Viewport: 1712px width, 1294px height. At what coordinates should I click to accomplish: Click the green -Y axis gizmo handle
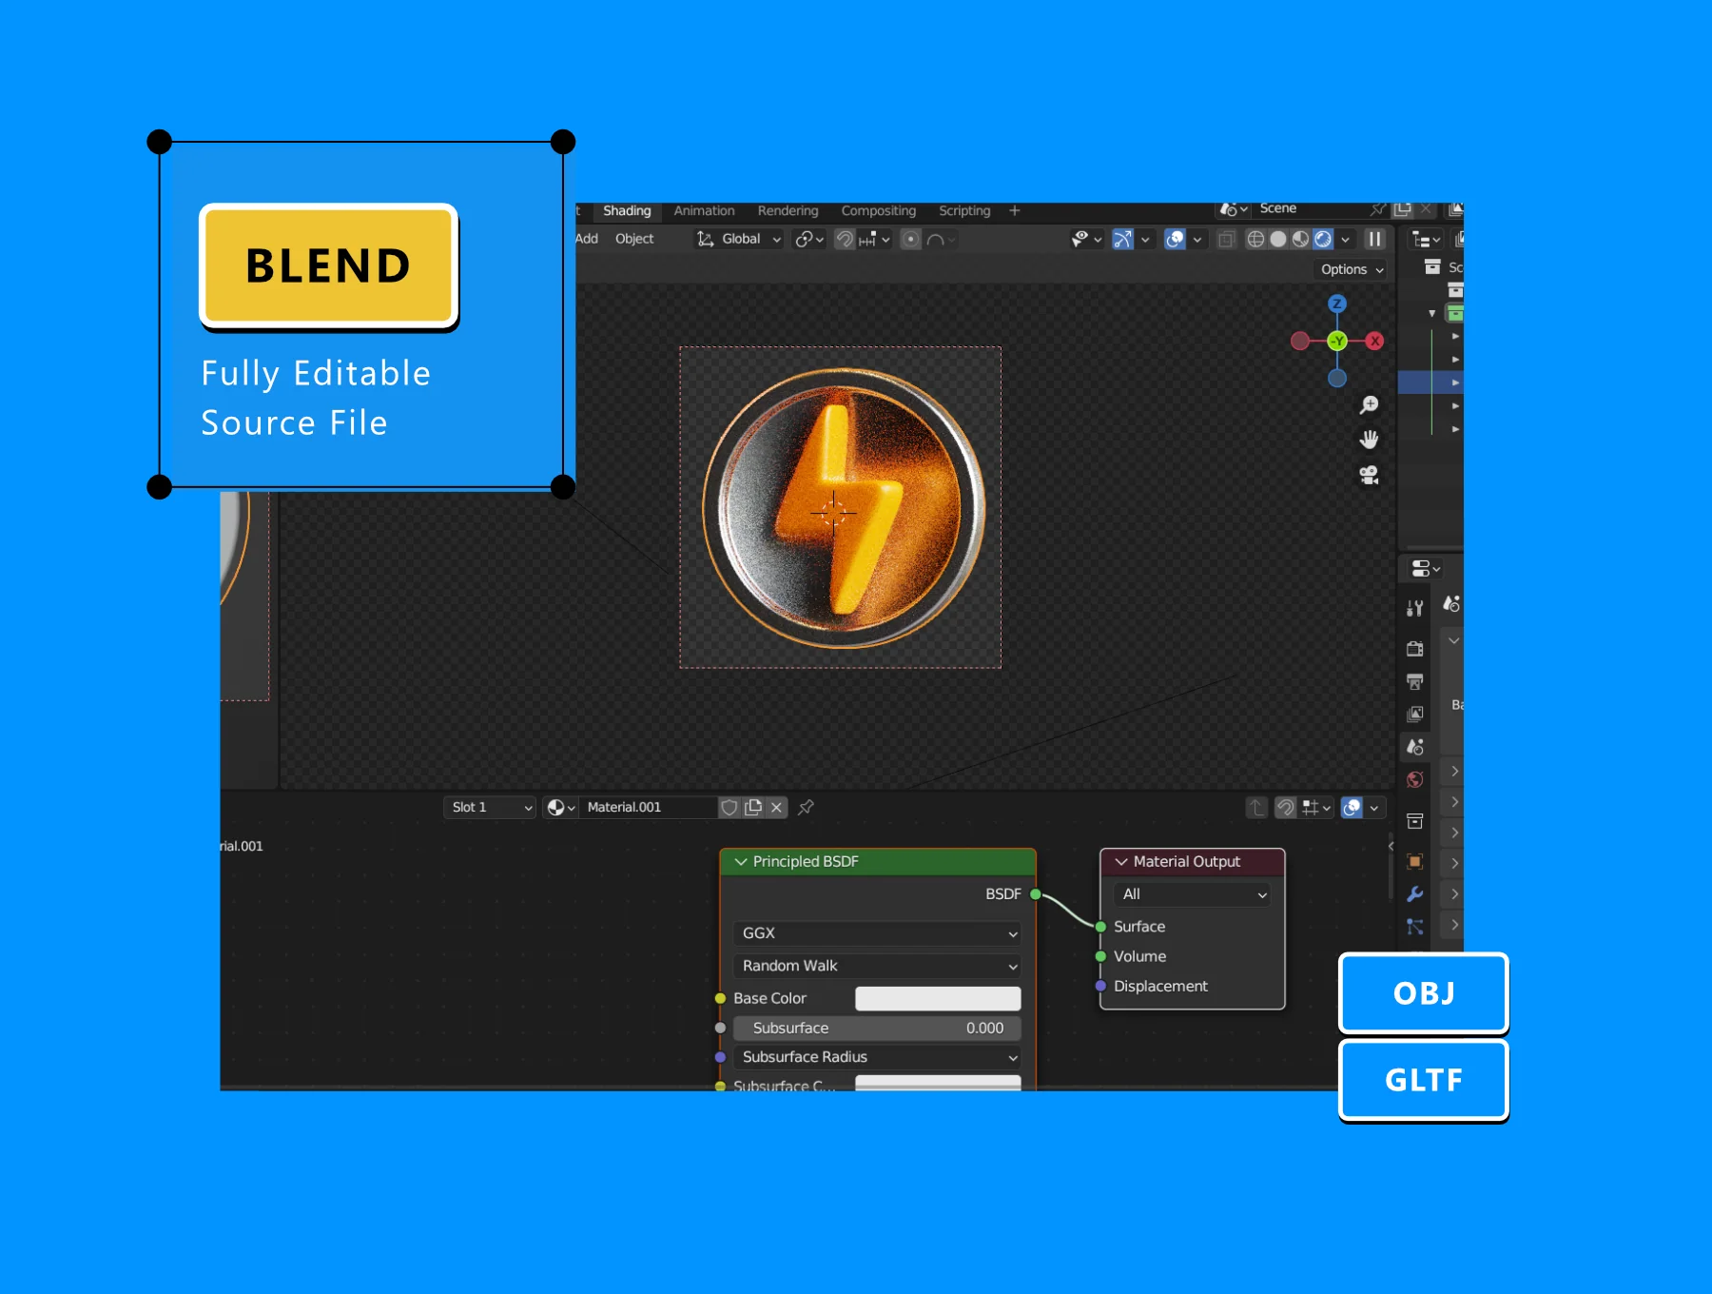tap(1337, 341)
